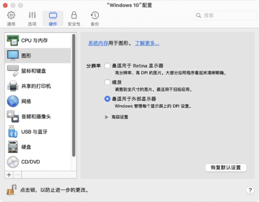Open the 硬盘 hard disk settings

pyautogui.click(x=26, y=147)
